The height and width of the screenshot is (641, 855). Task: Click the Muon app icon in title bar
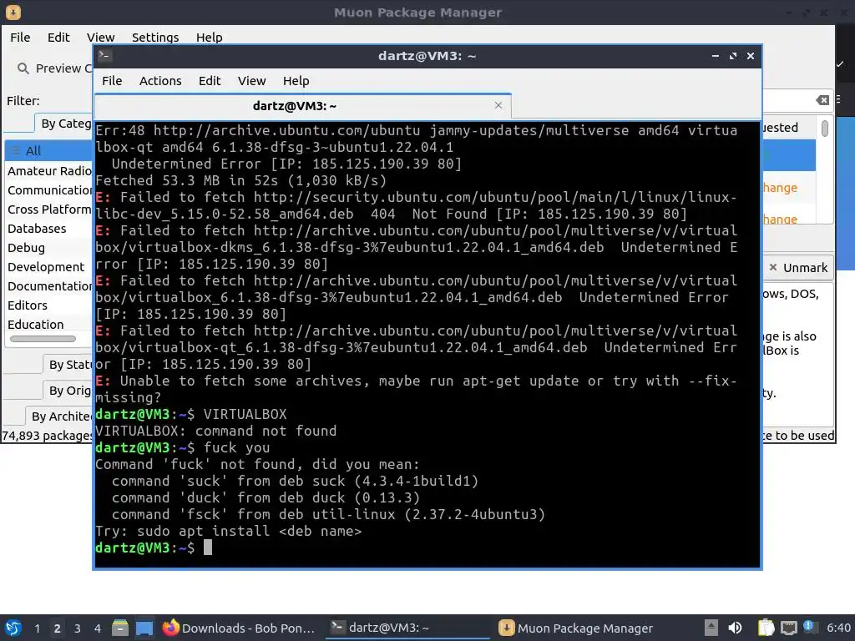(x=13, y=12)
